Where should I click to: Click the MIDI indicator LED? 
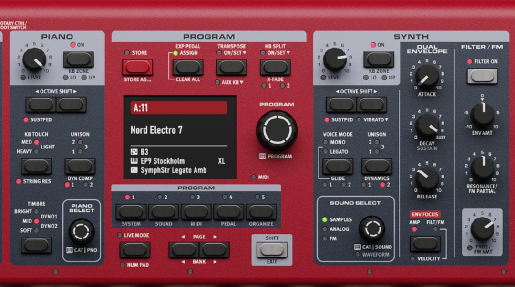click(x=253, y=177)
